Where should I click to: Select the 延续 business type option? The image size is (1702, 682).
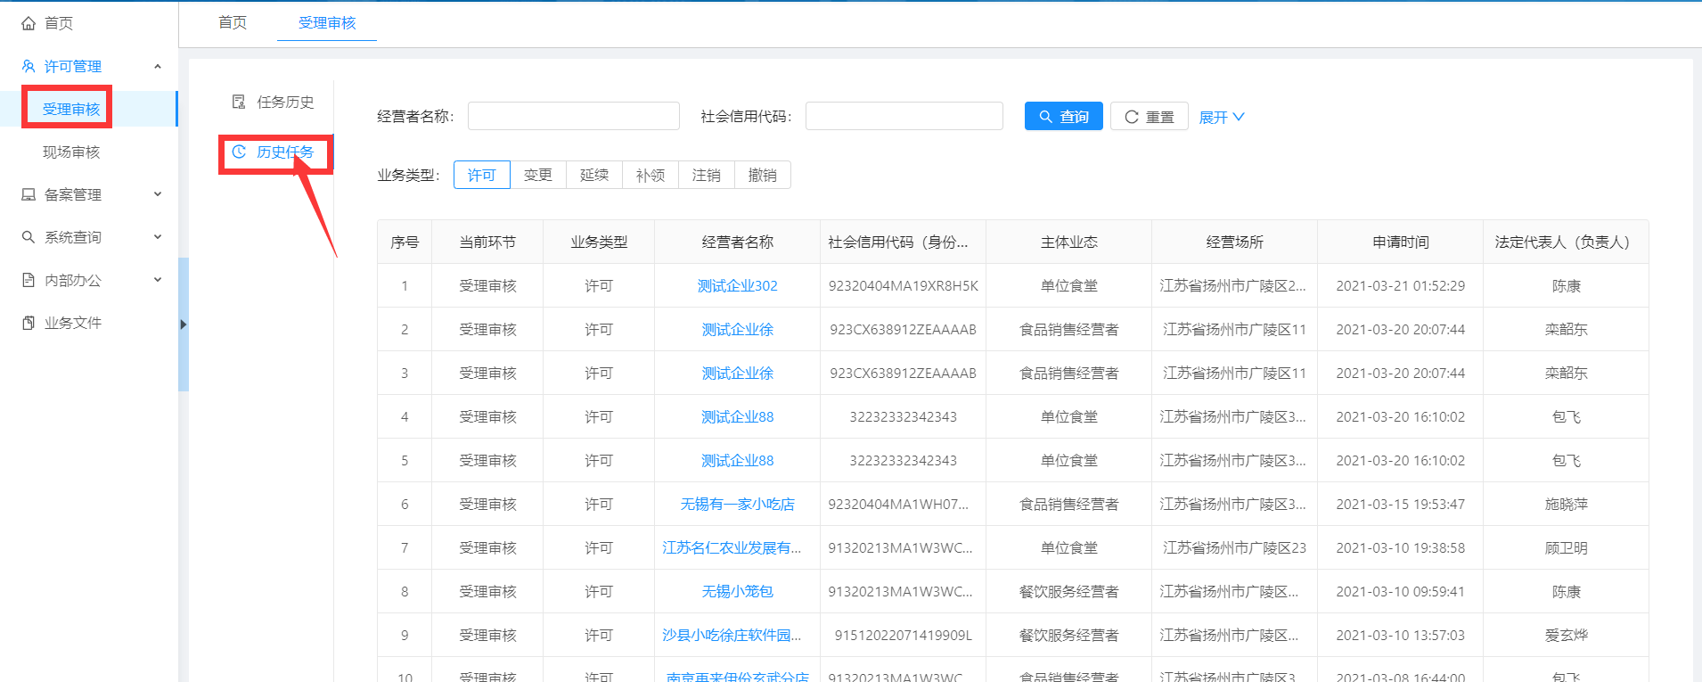pos(594,175)
